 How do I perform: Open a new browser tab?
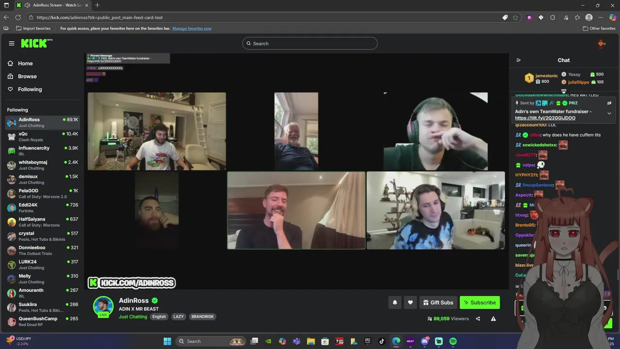pos(97,5)
